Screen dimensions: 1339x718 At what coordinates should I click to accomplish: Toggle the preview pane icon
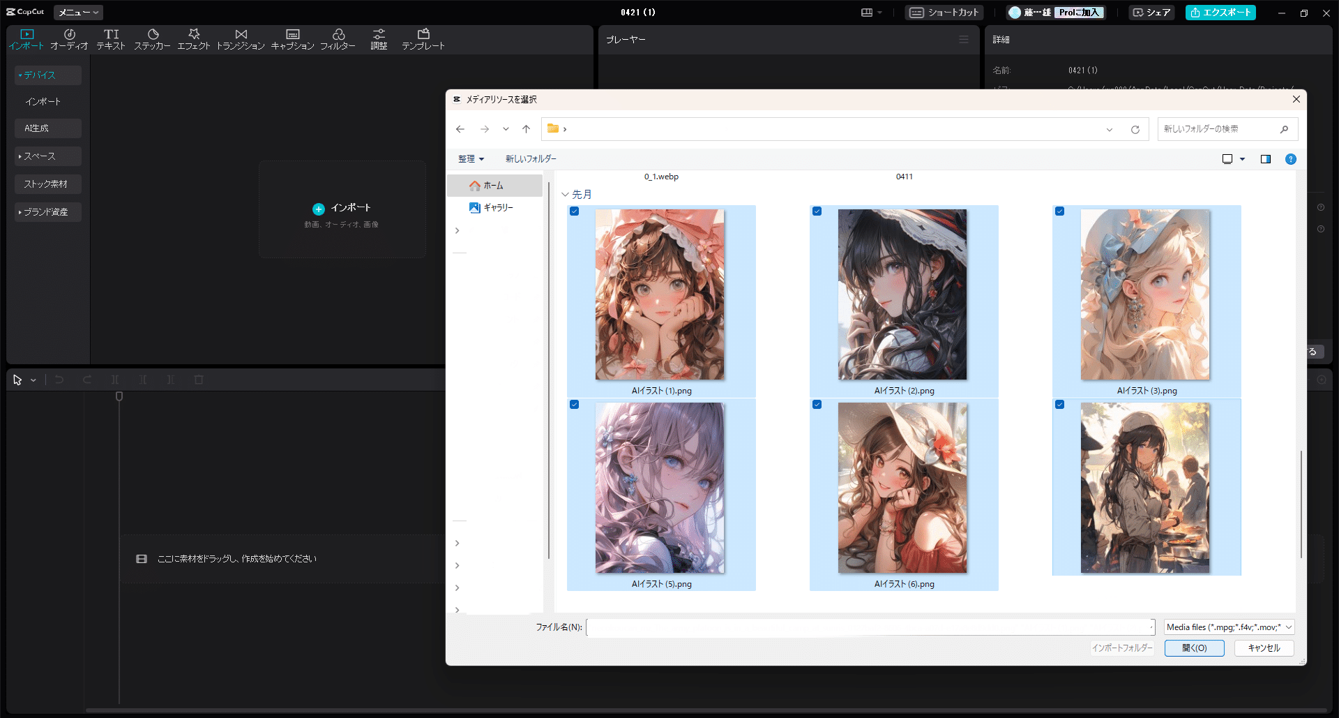(x=1266, y=159)
